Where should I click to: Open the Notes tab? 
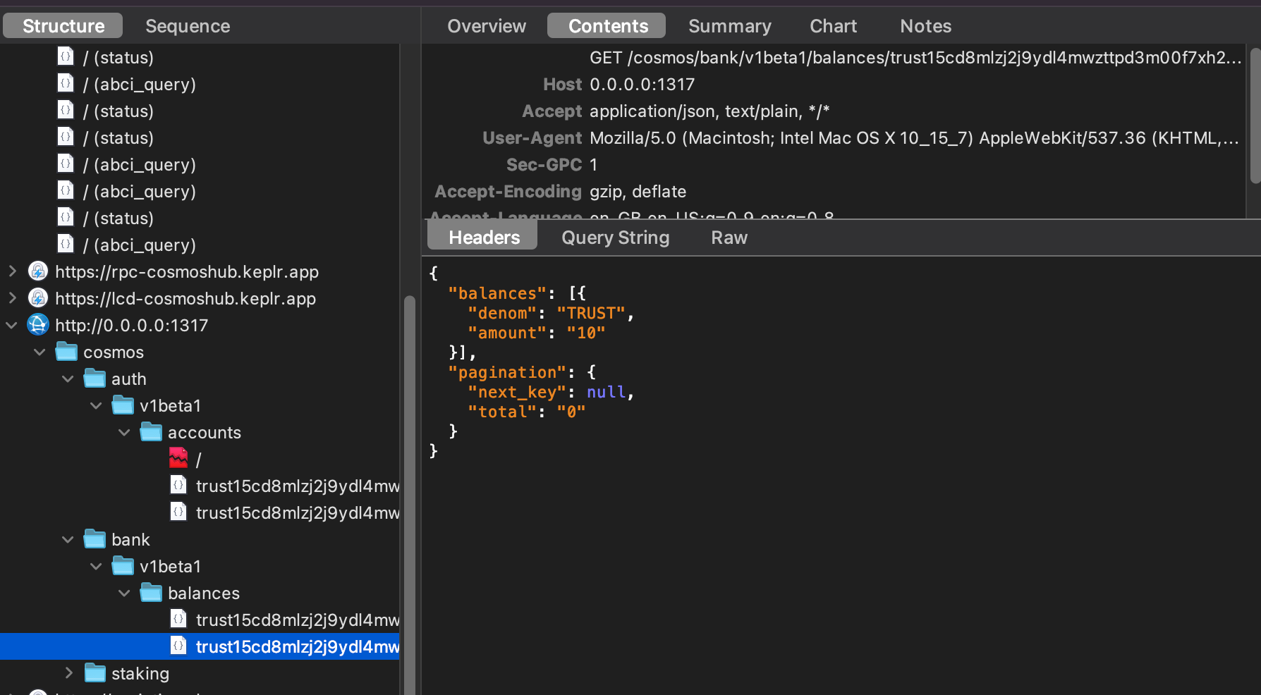pyautogui.click(x=925, y=26)
